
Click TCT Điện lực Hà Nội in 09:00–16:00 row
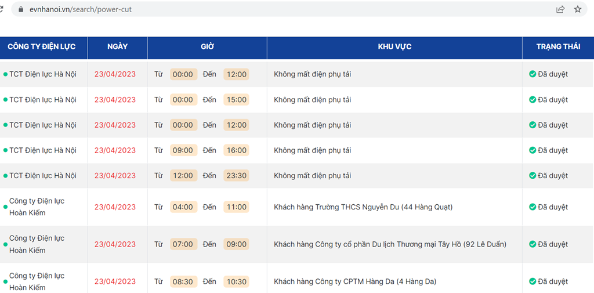tap(43, 150)
